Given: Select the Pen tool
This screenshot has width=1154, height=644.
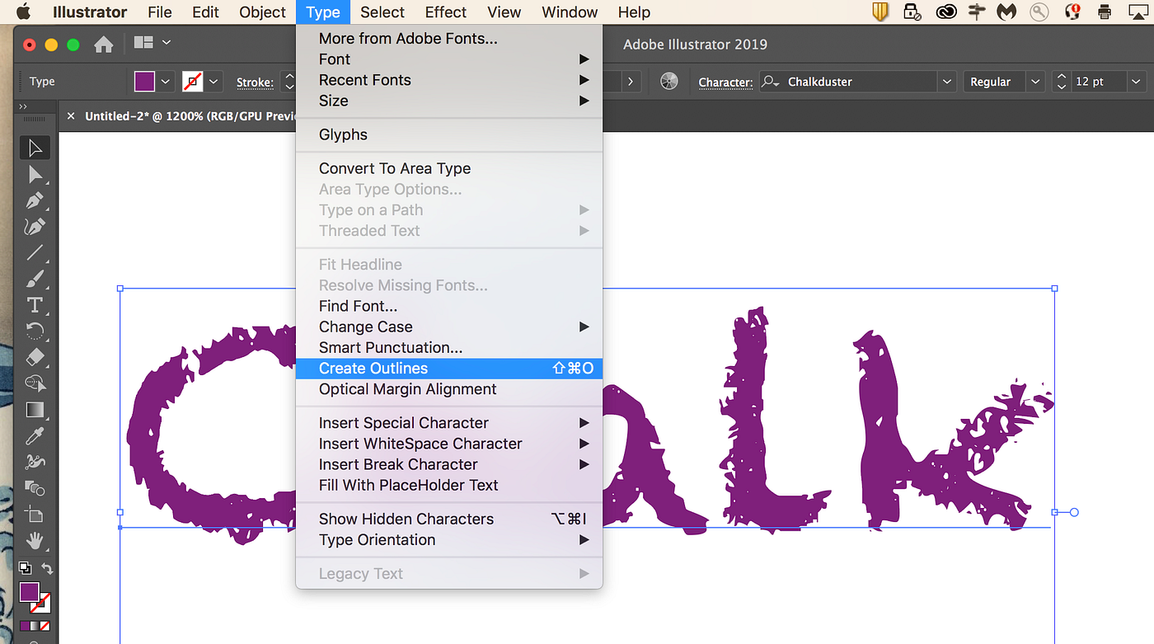Looking at the screenshot, I should pos(35,200).
